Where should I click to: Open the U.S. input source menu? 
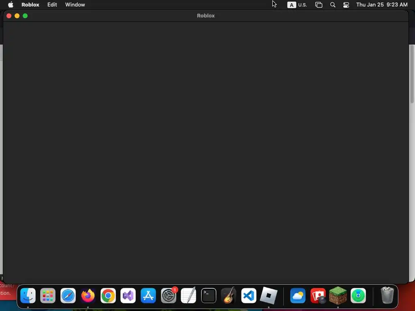(x=297, y=5)
